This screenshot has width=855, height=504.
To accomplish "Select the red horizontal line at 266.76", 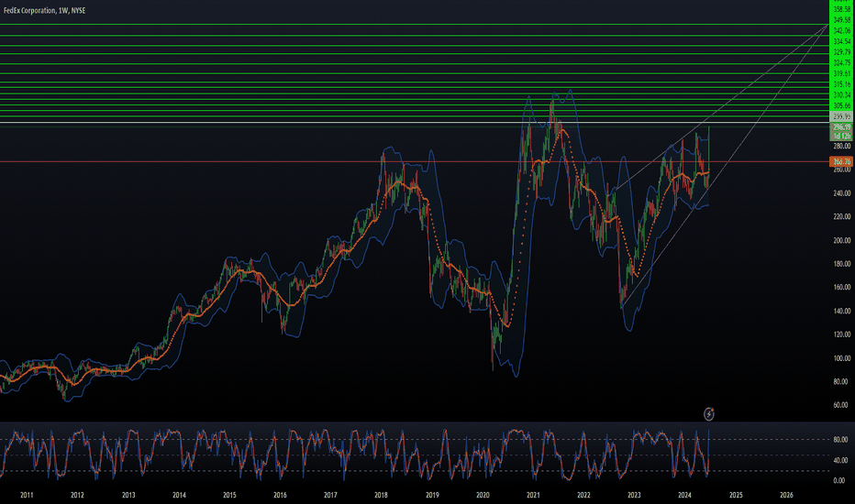I will 415,162.
